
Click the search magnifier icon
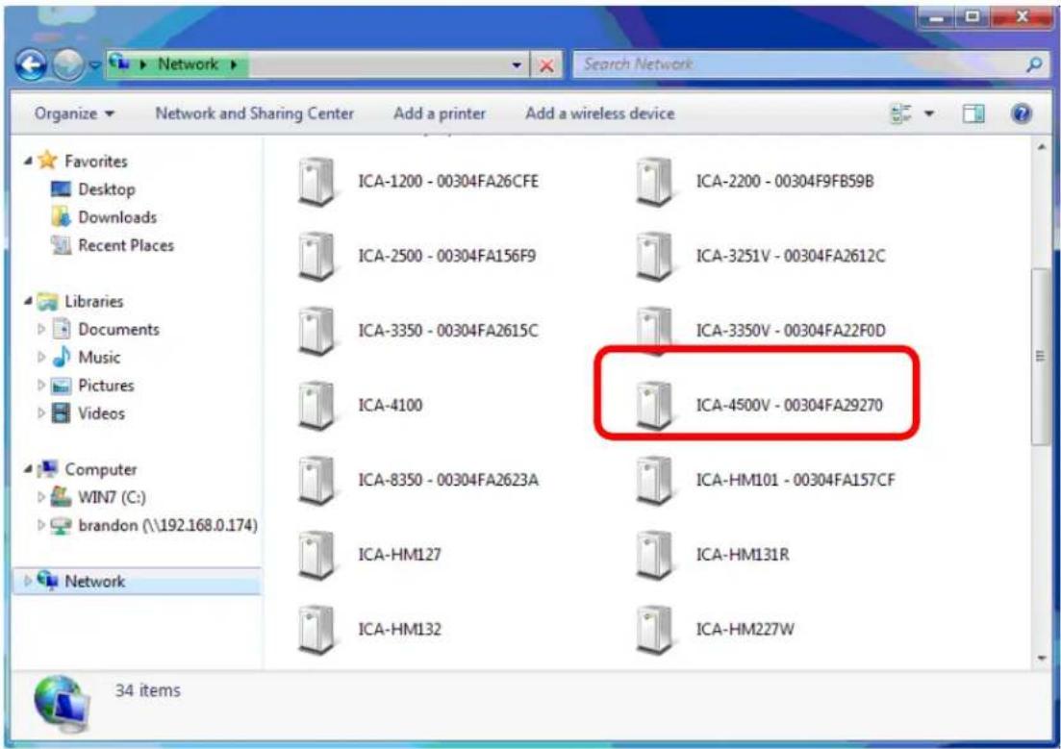[x=1034, y=65]
